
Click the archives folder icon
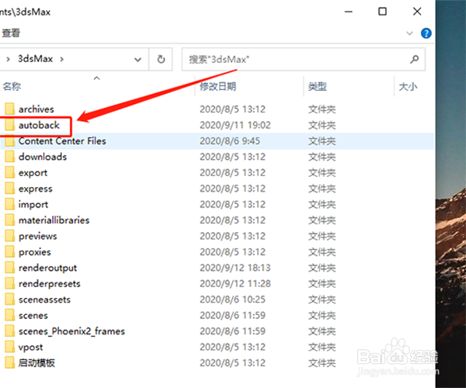point(9,109)
